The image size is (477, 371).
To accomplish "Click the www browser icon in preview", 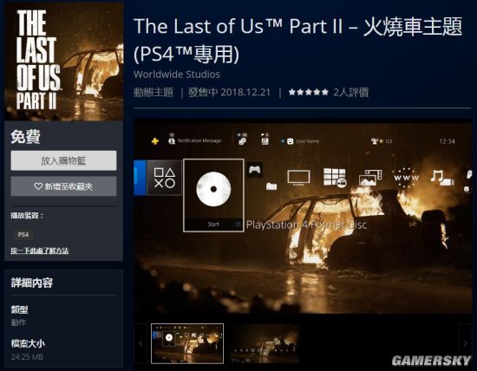I will (x=406, y=178).
